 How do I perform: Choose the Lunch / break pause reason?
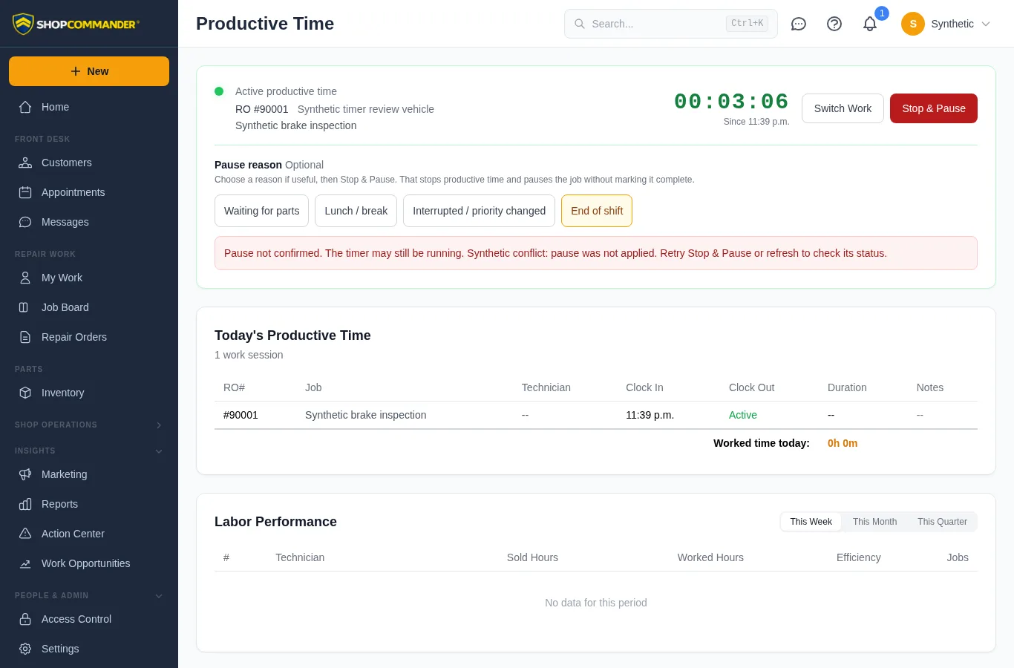(x=356, y=211)
